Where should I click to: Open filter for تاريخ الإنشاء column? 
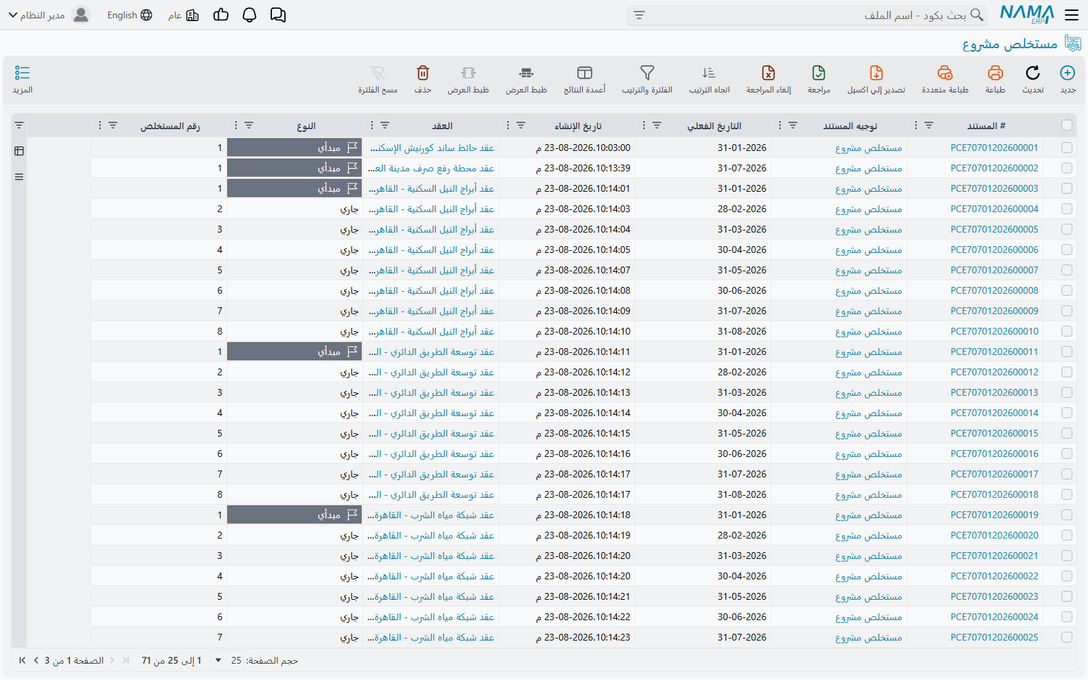(521, 125)
